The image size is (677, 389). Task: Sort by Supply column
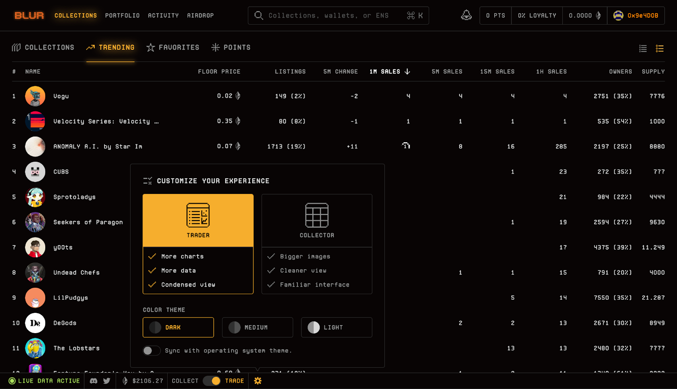(653, 72)
